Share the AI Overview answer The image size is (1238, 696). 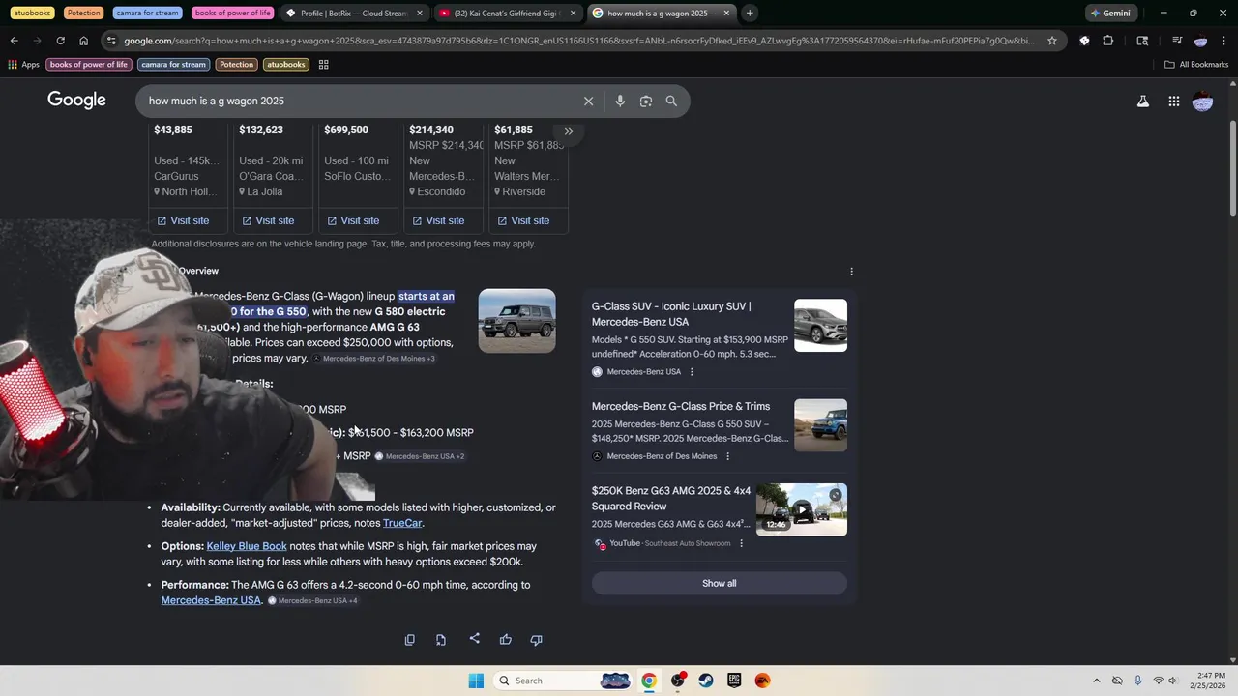474,639
